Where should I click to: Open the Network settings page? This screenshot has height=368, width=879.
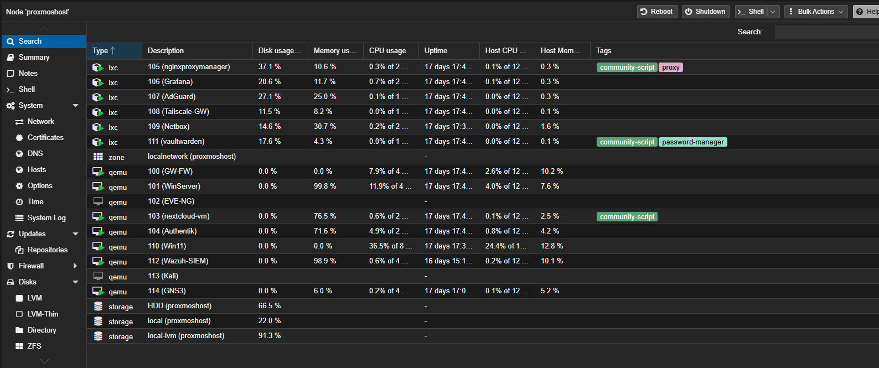pos(44,121)
